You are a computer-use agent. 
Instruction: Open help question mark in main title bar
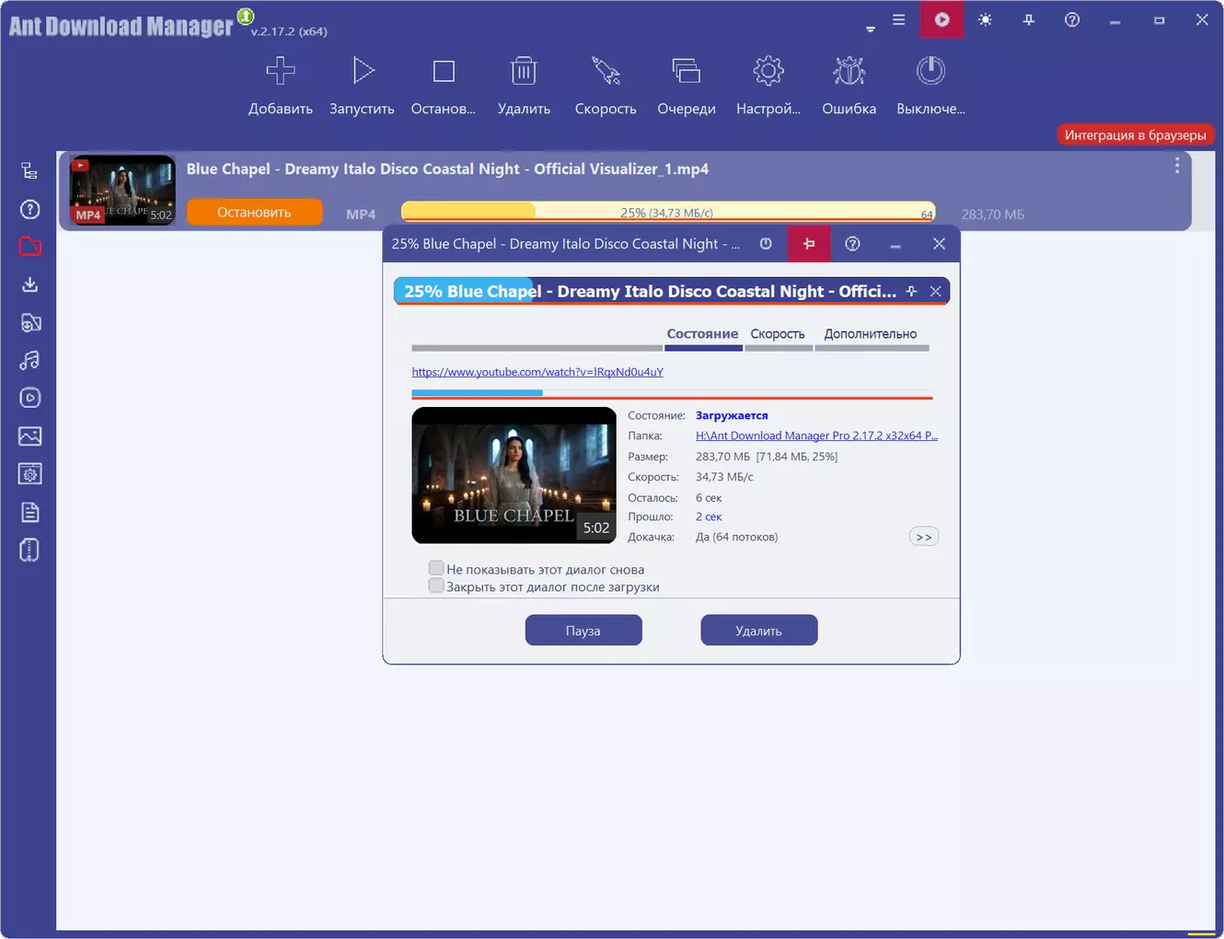(x=1072, y=19)
